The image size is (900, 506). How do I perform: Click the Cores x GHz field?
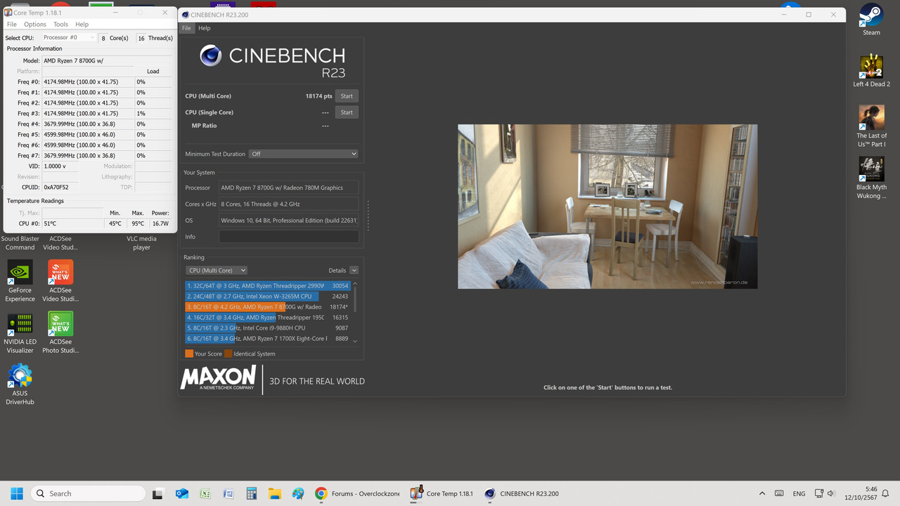tap(289, 204)
